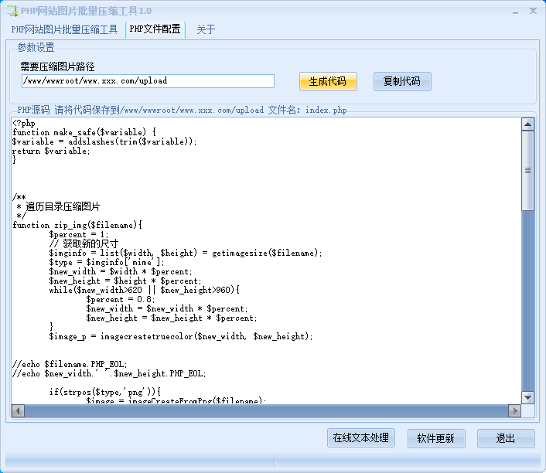Click the '需要压缩图片路径' label

tap(57, 66)
